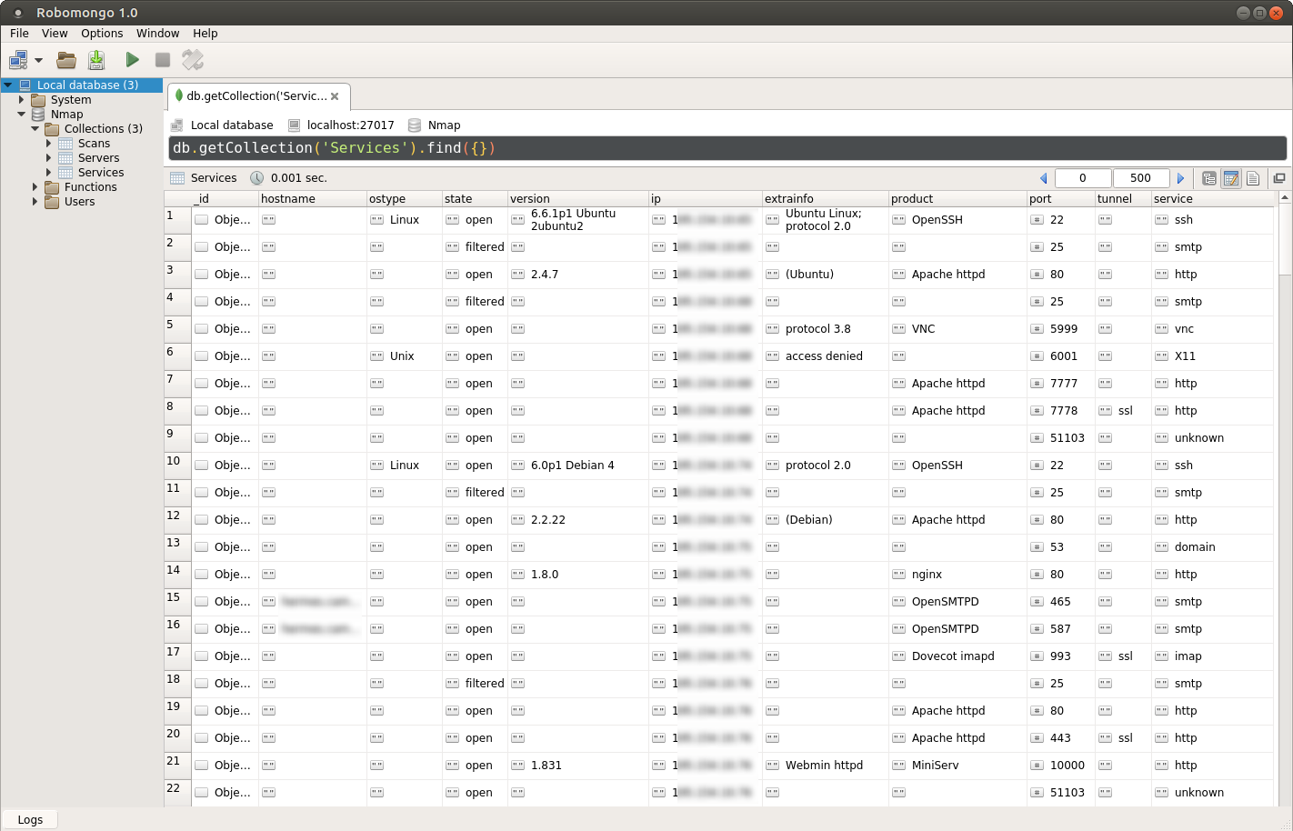Open the Window menu
1293x831 pixels.
(157, 33)
